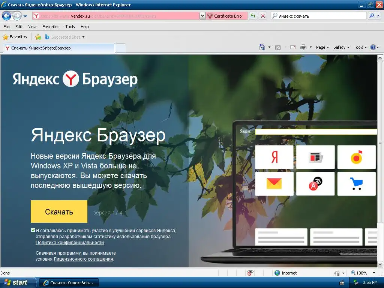Image resolution: width=384 pixels, height=288 pixels.
Task: Open Политика конфиденциальности link
Action: tap(70, 243)
